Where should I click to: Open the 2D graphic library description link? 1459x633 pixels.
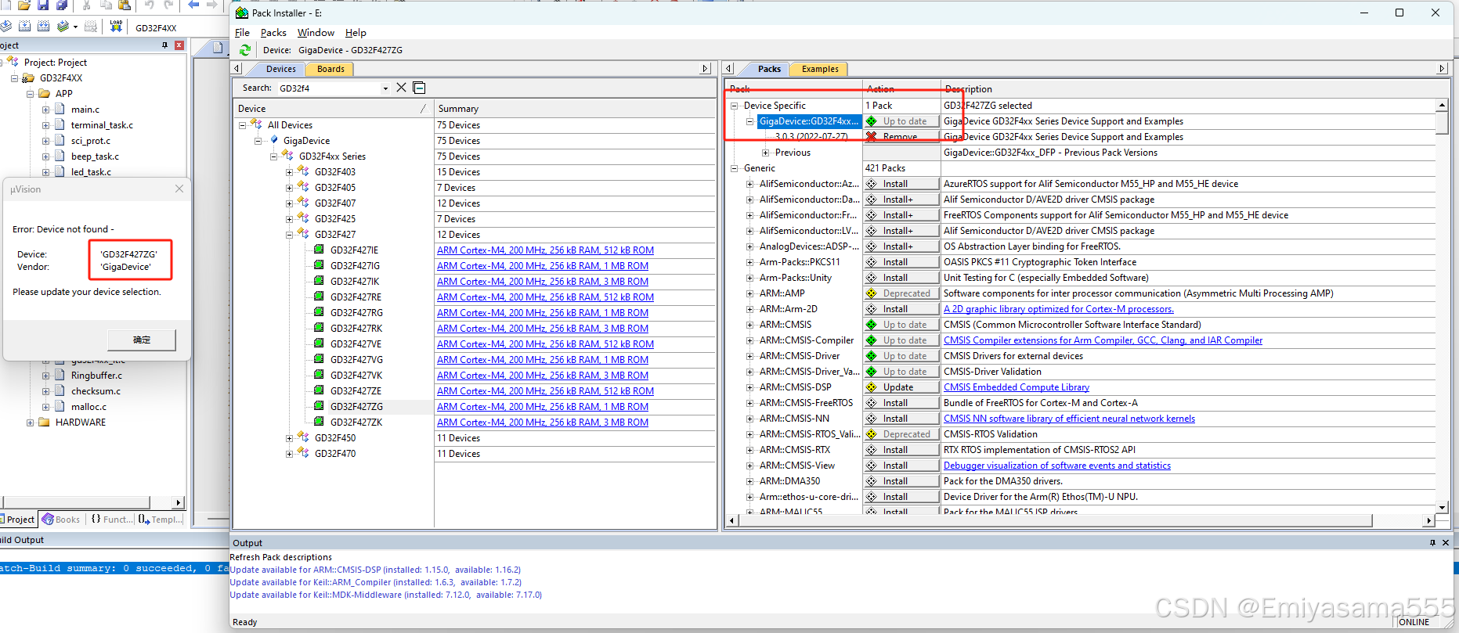1058,308
